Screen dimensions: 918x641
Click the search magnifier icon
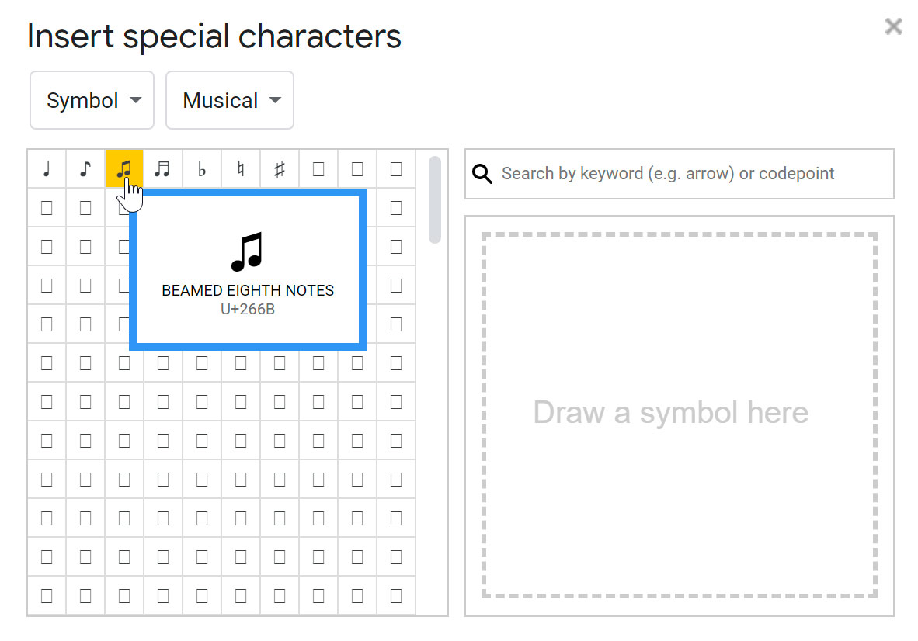482,174
